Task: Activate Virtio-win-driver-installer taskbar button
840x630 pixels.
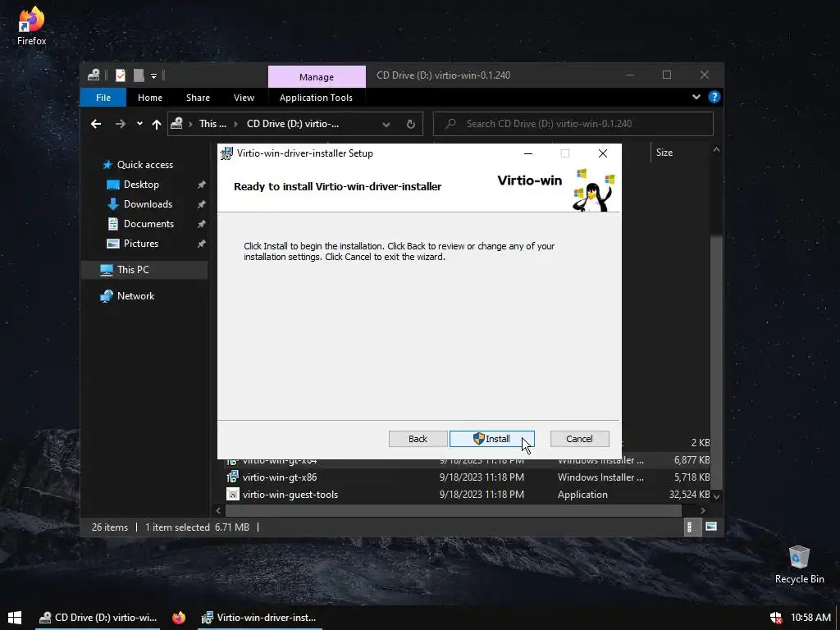Action: 259,618
